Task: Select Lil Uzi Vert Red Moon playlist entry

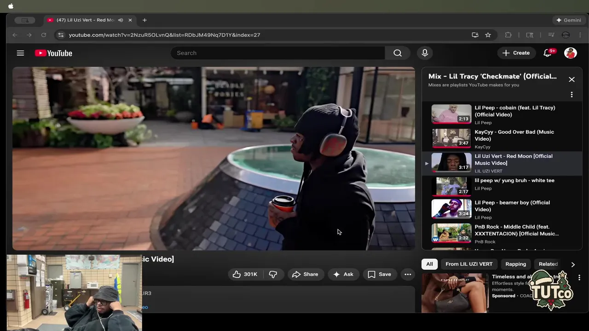Action: tap(502, 164)
